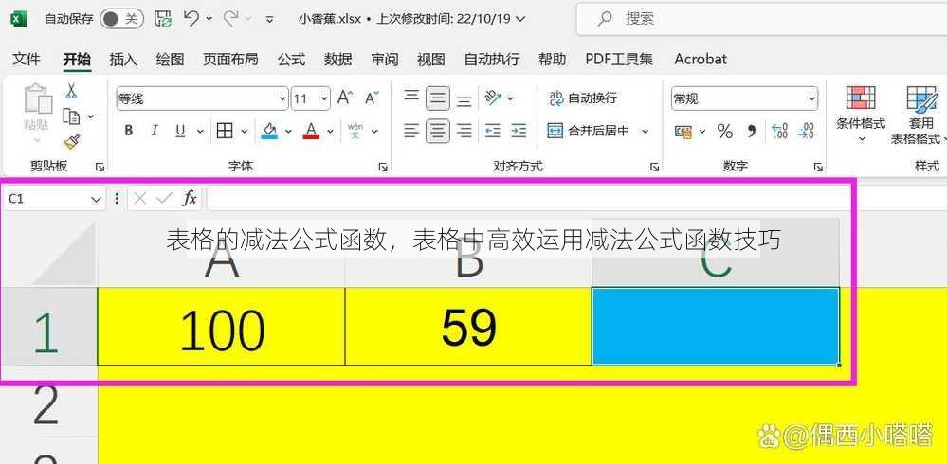Open the 文件 menu tab

(27, 59)
